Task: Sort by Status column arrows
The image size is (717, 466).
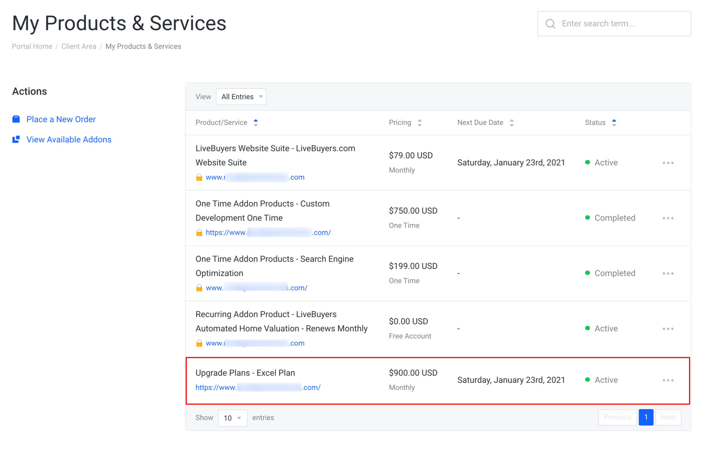Action: click(x=614, y=123)
